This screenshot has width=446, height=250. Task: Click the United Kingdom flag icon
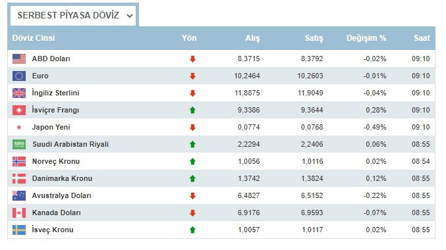tap(19, 93)
